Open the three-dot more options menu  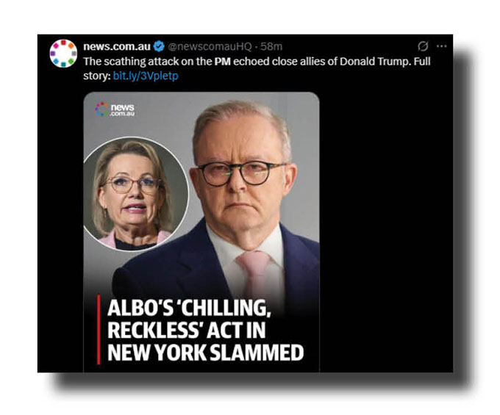click(442, 46)
